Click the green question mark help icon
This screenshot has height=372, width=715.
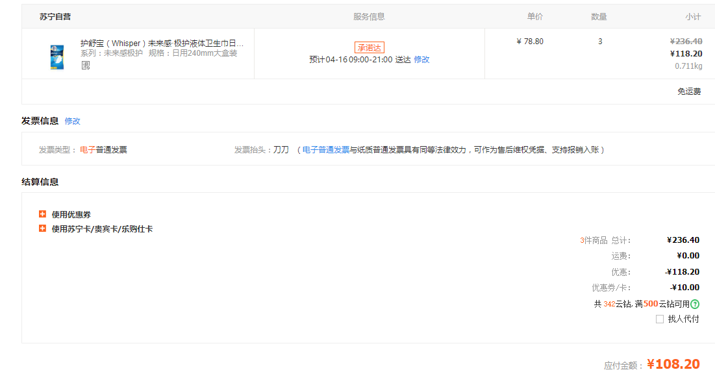(x=695, y=304)
